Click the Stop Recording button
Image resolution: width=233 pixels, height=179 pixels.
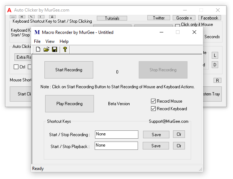click(x=163, y=70)
